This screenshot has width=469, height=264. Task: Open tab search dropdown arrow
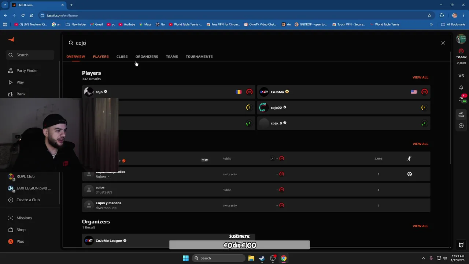point(5,5)
